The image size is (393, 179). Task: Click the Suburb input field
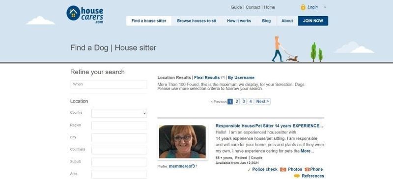119,162
